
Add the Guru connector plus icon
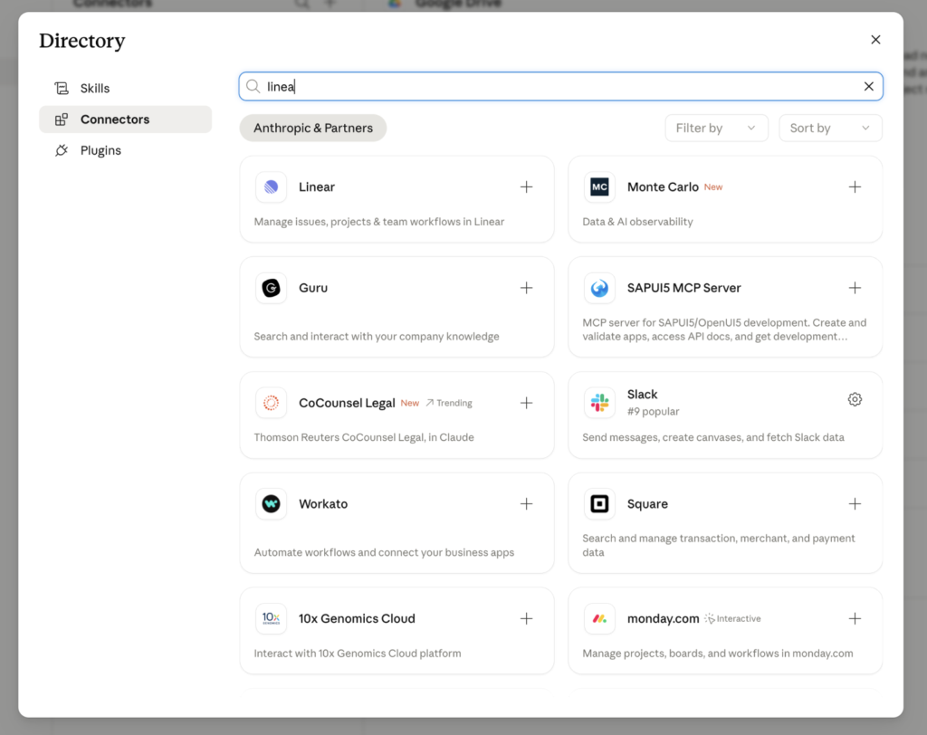(526, 288)
